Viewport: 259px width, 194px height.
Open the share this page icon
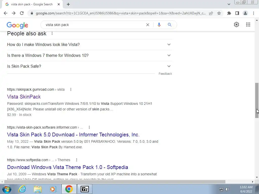211,13
